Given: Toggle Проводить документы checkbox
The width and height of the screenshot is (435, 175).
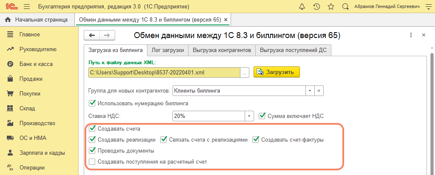Looking at the screenshot, I should coord(92,151).
